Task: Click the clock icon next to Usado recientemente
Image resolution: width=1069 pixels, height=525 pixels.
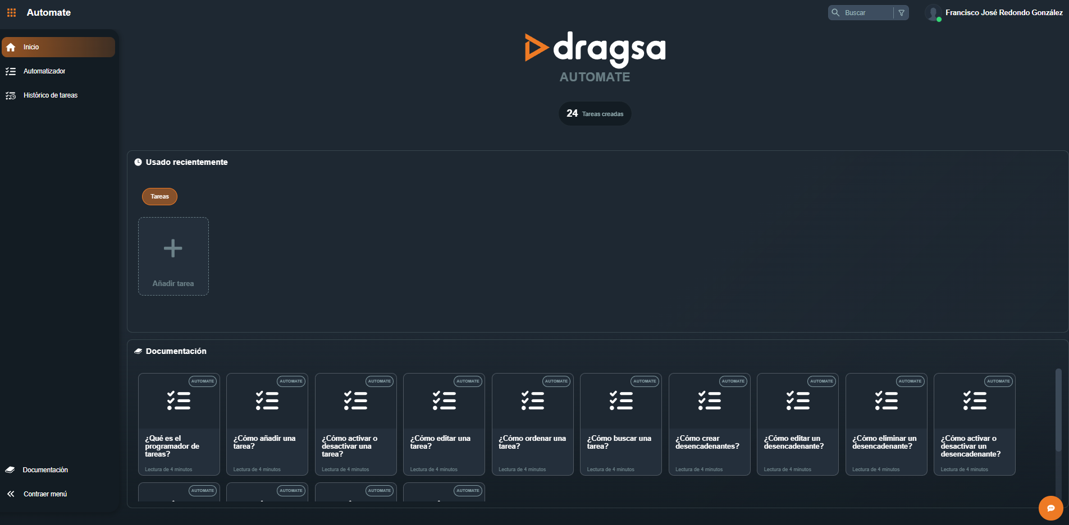Action: pyautogui.click(x=138, y=162)
